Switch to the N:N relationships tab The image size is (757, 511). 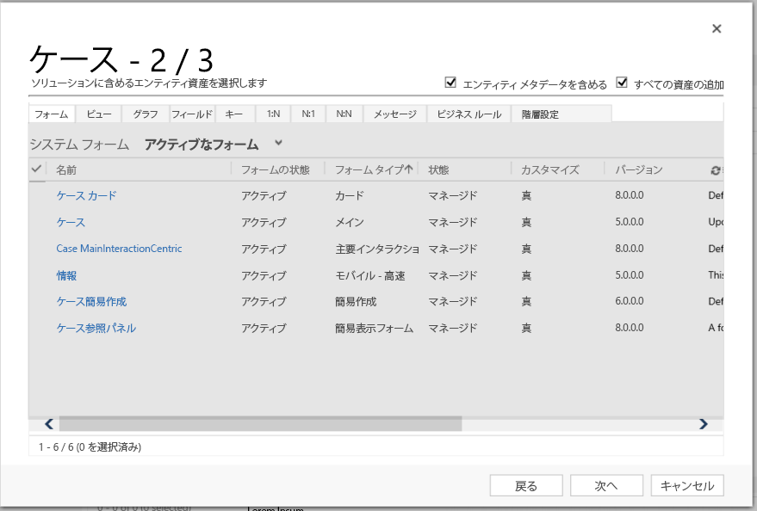[x=343, y=113]
